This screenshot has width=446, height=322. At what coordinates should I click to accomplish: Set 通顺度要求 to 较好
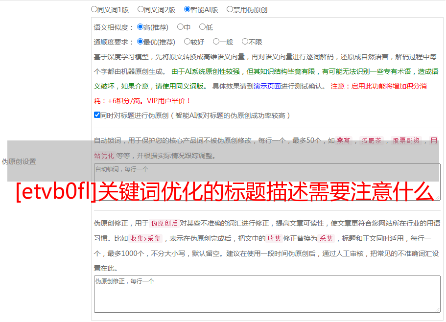(187, 42)
